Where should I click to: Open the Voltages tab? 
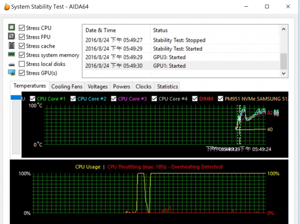pyautogui.click(x=97, y=87)
